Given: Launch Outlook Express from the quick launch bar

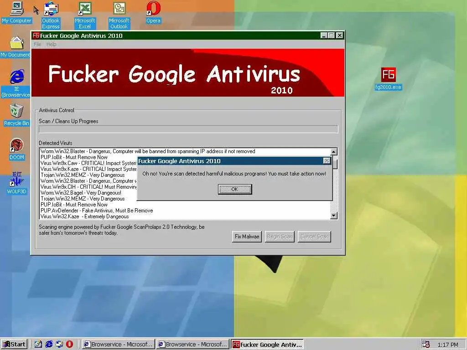Looking at the screenshot, I should tap(59, 345).
